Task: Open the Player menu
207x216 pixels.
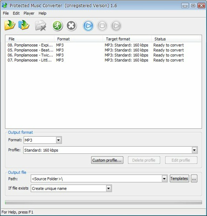Action: pyautogui.click(x=29, y=13)
